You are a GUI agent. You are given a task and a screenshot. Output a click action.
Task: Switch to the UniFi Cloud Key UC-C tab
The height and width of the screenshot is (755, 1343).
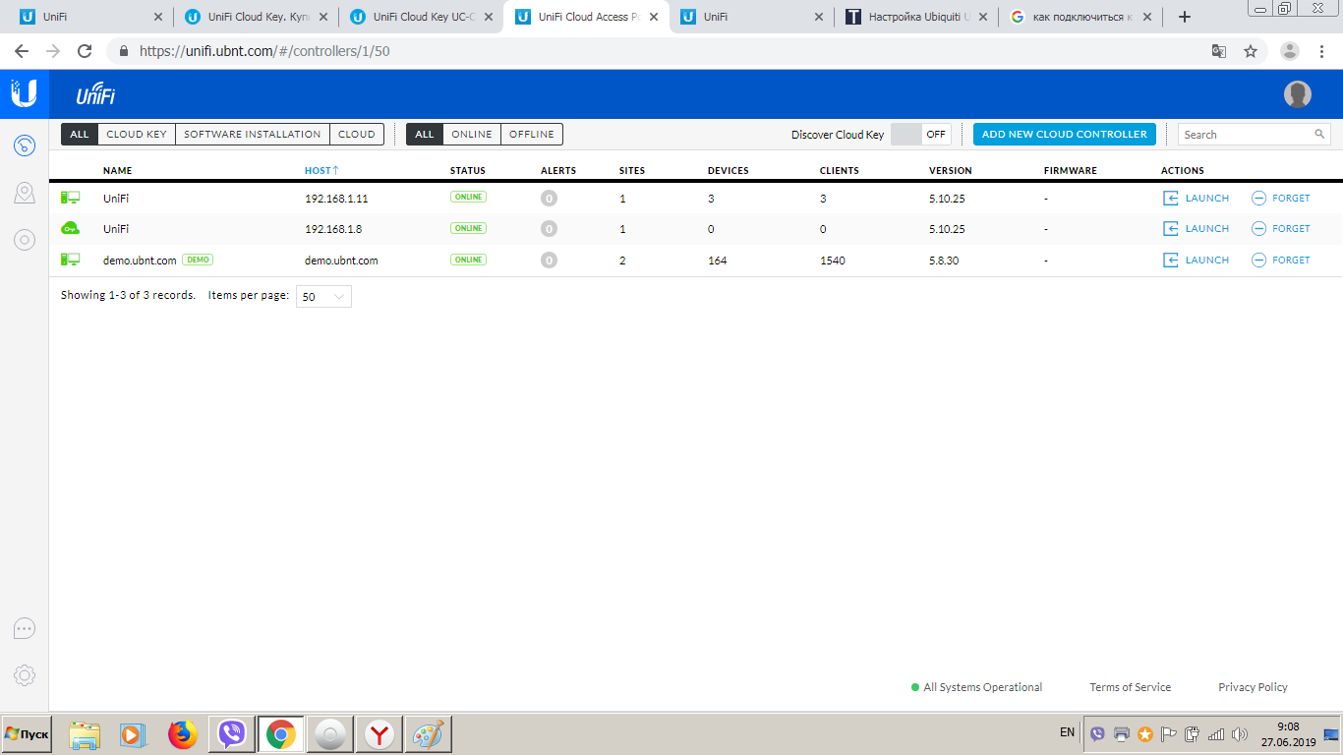(x=422, y=17)
